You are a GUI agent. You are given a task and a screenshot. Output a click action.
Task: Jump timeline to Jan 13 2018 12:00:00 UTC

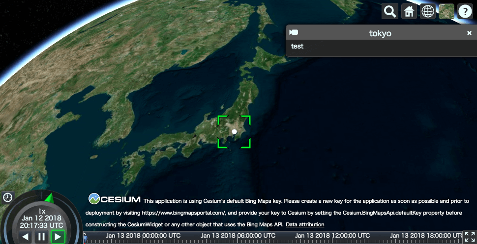(x=332, y=236)
